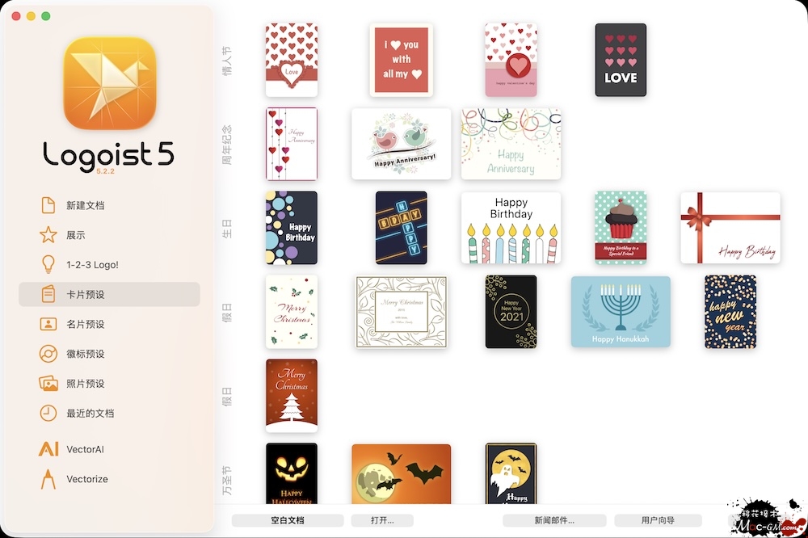The image size is (808, 538).
Task: Click the 新闻邮件... button
Action: click(553, 521)
